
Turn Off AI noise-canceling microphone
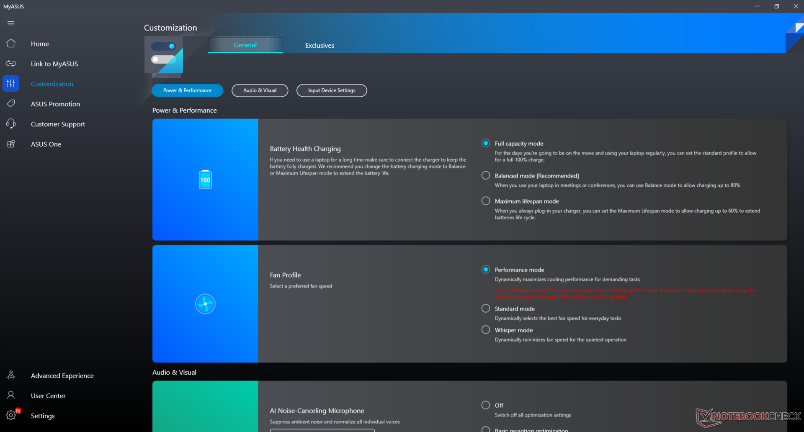pos(486,405)
